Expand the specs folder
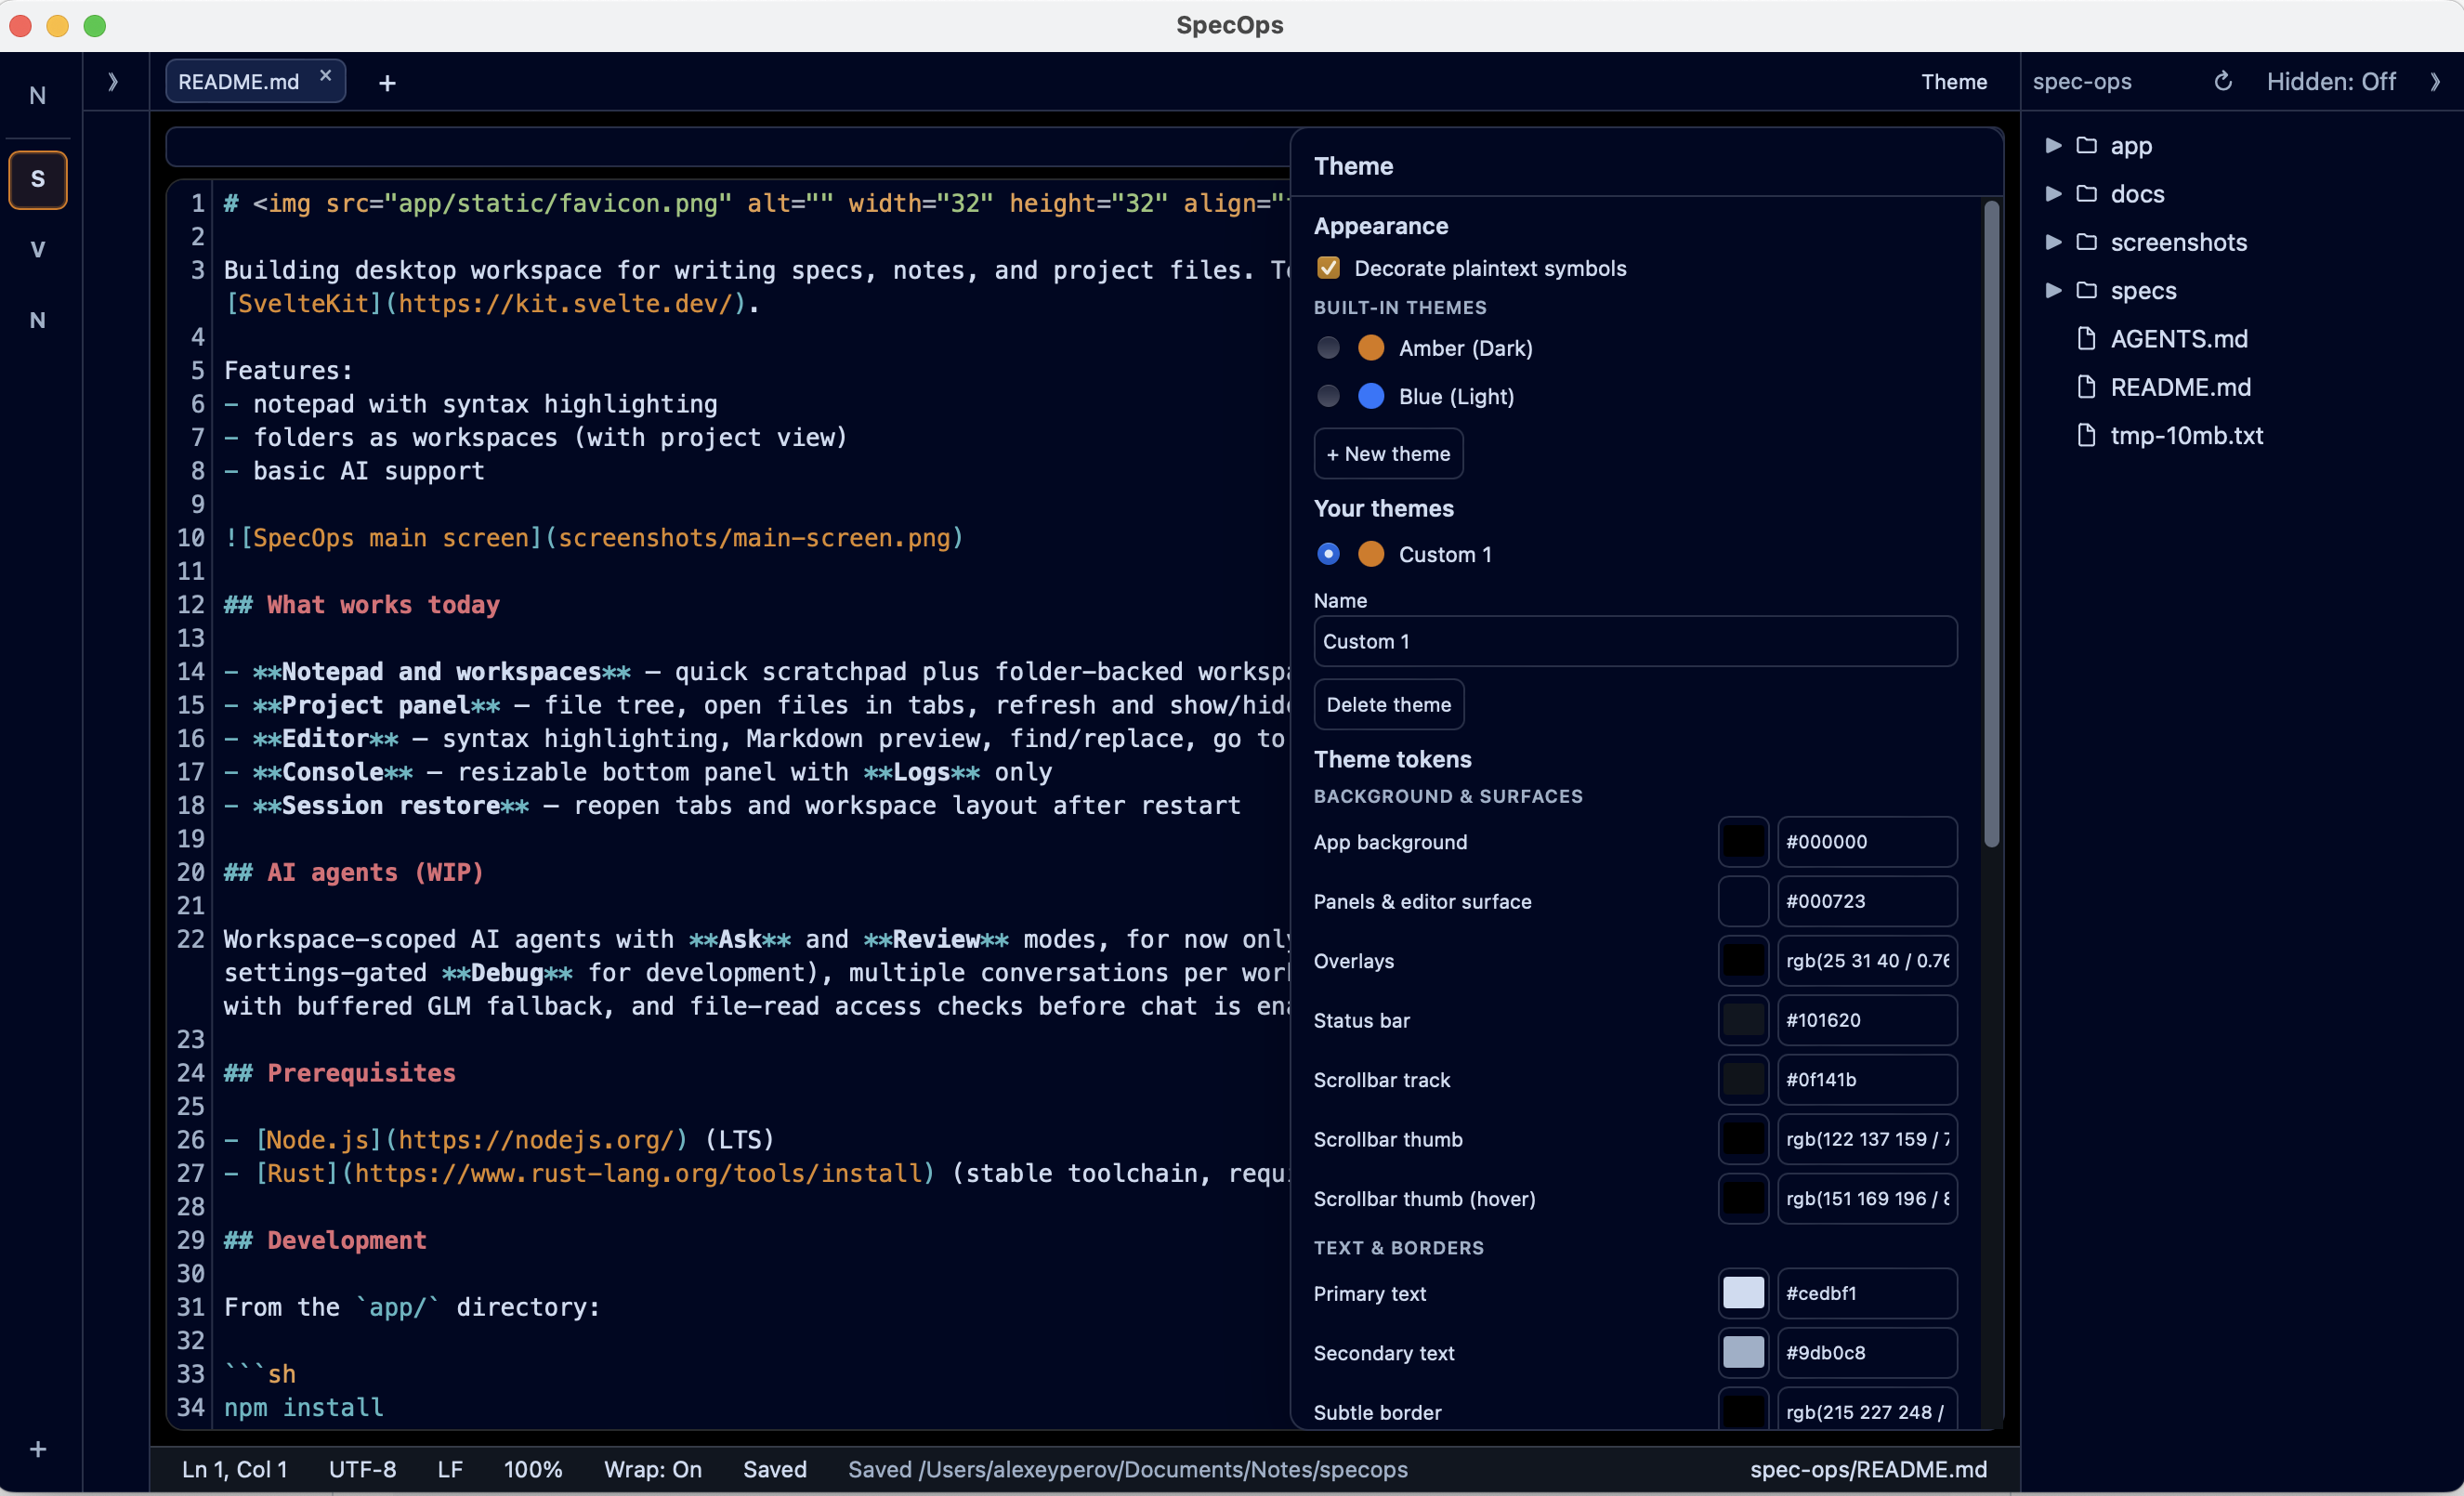This screenshot has width=2464, height=1496. tap(2053, 290)
